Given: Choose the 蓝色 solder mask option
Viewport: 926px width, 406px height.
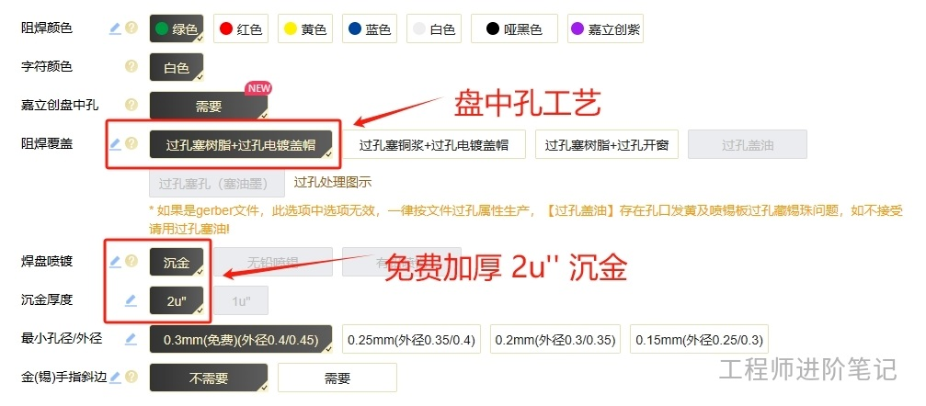Looking at the screenshot, I should pos(369,28).
